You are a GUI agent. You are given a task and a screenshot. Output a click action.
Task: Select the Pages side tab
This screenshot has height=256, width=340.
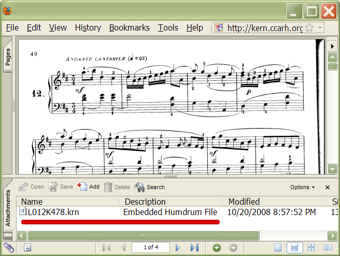[x=8, y=57]
